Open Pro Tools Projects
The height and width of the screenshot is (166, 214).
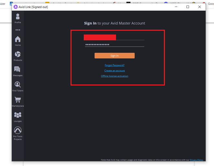pos(18,134)
